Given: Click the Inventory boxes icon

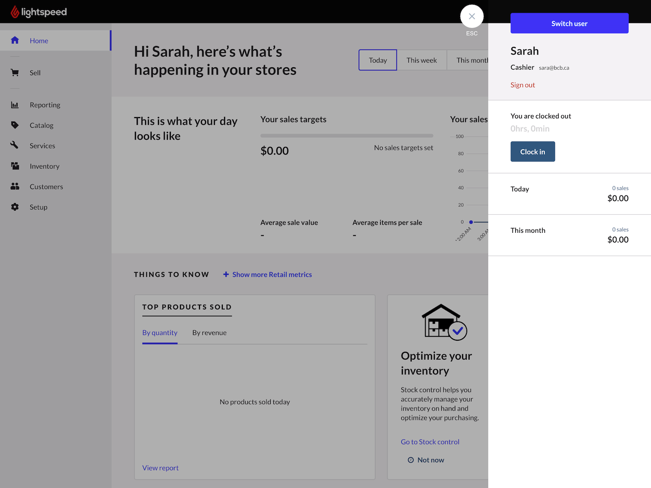Looking at the screenshot, I should pyautogui.click(x=15, y=166).
